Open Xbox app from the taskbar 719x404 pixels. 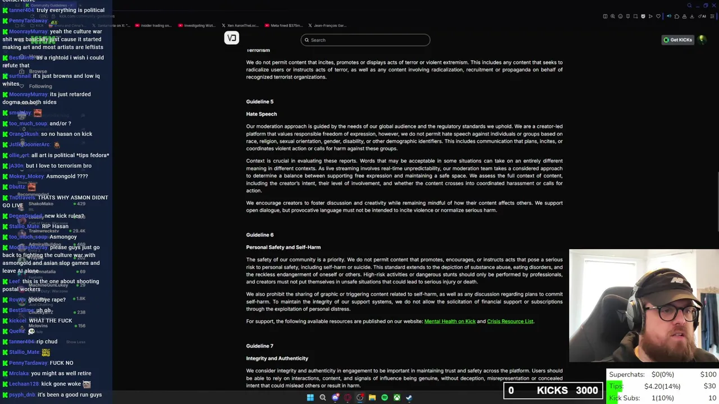point(397,397)
